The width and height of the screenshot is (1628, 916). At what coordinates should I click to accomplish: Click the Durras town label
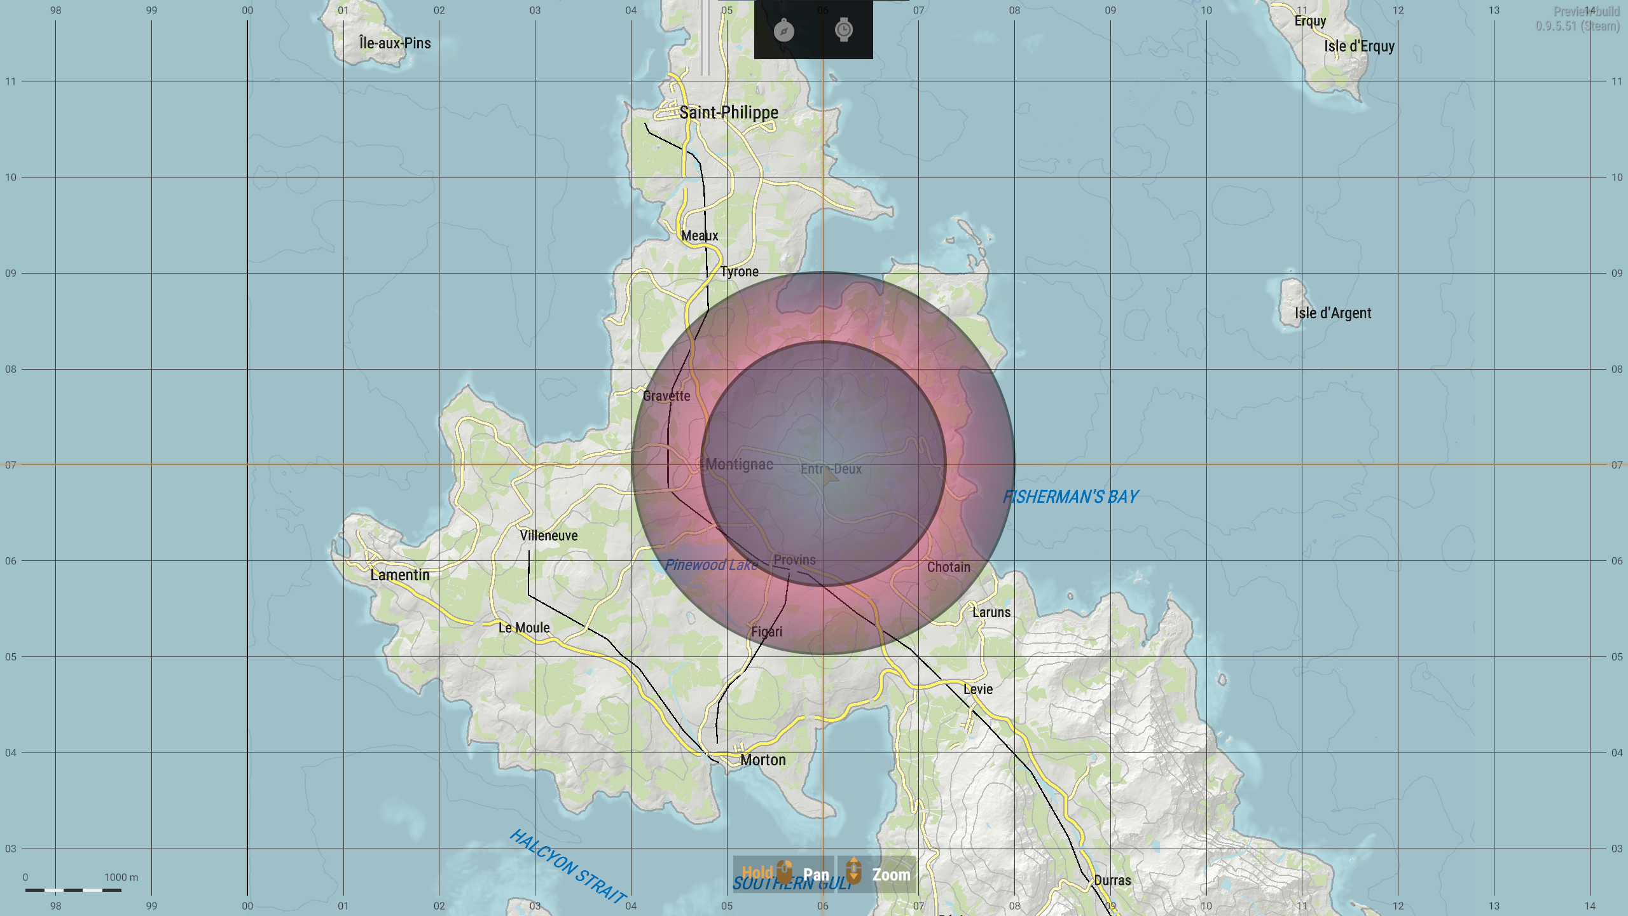tap(1112, 880)
